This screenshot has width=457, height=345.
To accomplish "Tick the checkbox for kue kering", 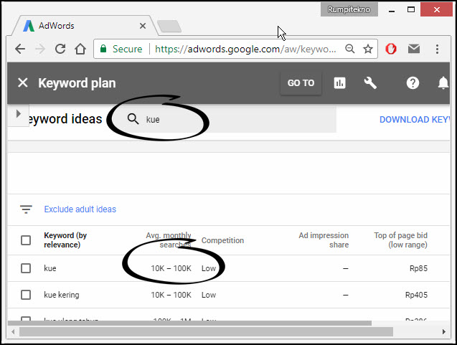I will pos(26,295).
